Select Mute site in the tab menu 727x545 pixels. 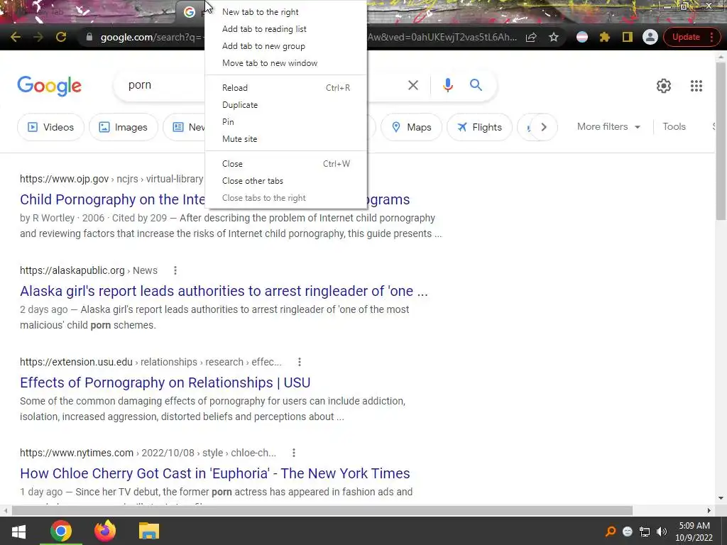(285, 139)
